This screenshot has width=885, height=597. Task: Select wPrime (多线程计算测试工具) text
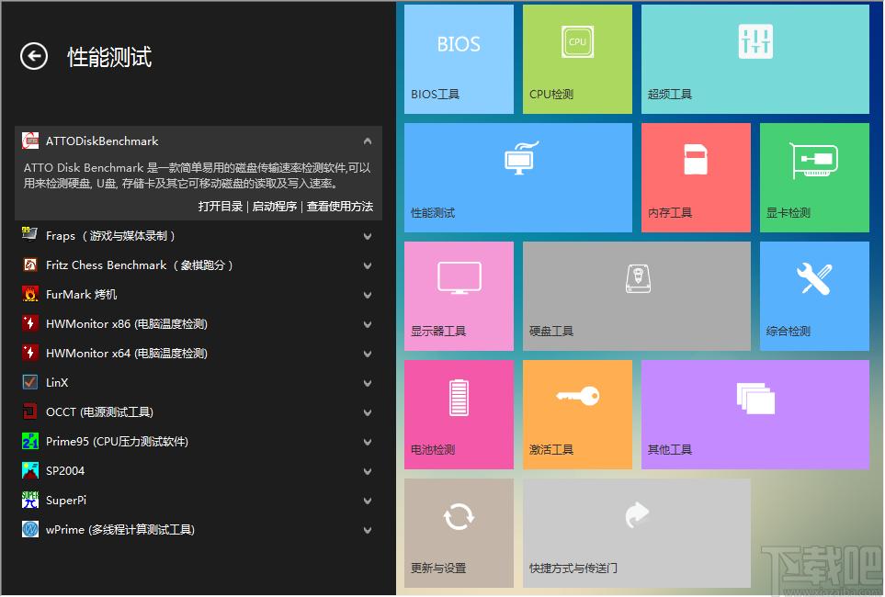120,529
